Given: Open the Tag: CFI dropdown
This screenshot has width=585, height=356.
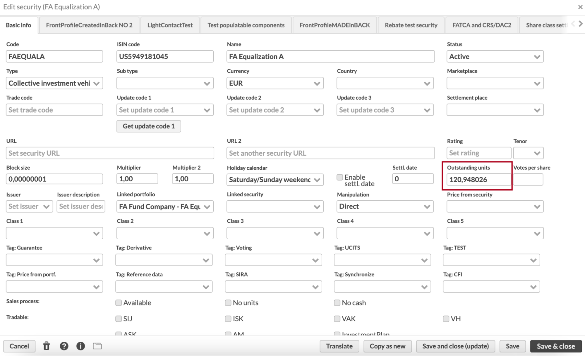Looking at the screenshot, I should pos(491,287).
